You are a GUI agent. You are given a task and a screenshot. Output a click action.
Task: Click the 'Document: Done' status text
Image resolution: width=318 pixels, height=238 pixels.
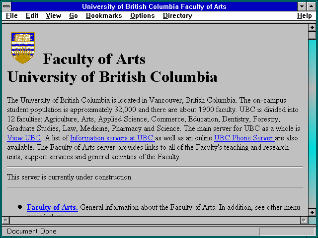tap(32, 231)
